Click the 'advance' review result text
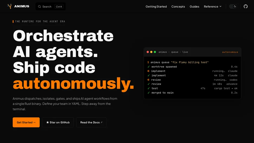This screenshot has width=254, height=143. (x=232, y=84)
